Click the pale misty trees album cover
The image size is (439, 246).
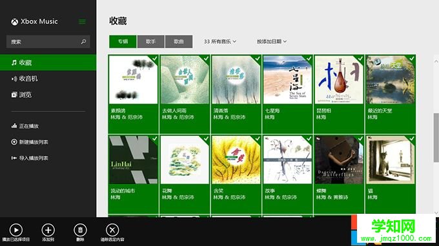click(x=236, y=80)
